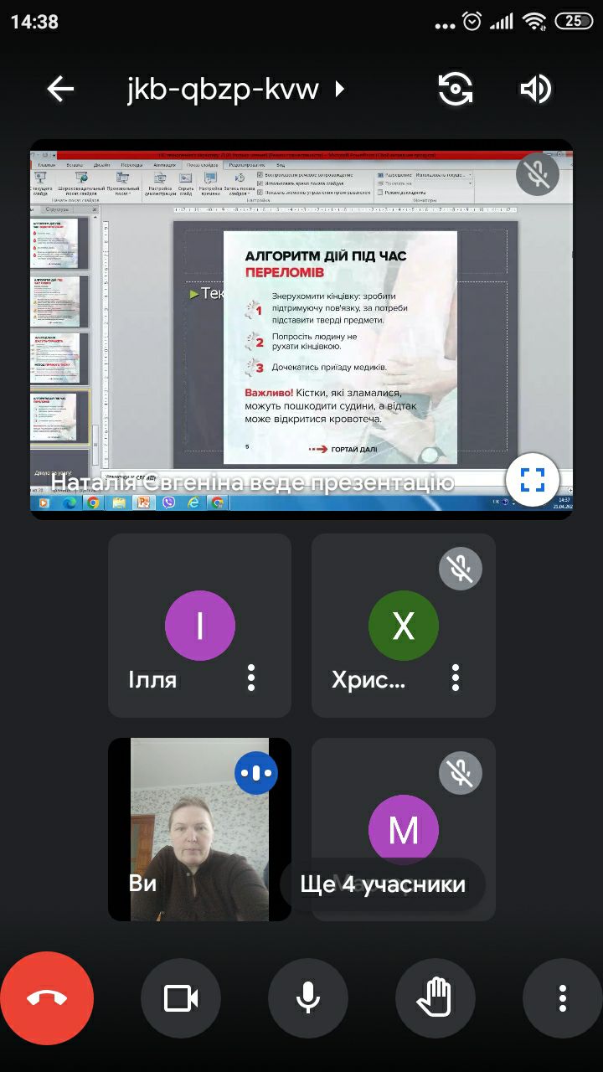Tap the 'Наталія Євгеніна веде презентацію' caption
Viewport: 603px width, 1072px height.
coord(253,483)
